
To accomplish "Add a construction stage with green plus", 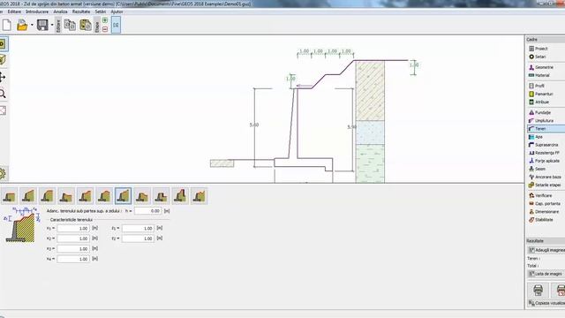I will point(105,20).
